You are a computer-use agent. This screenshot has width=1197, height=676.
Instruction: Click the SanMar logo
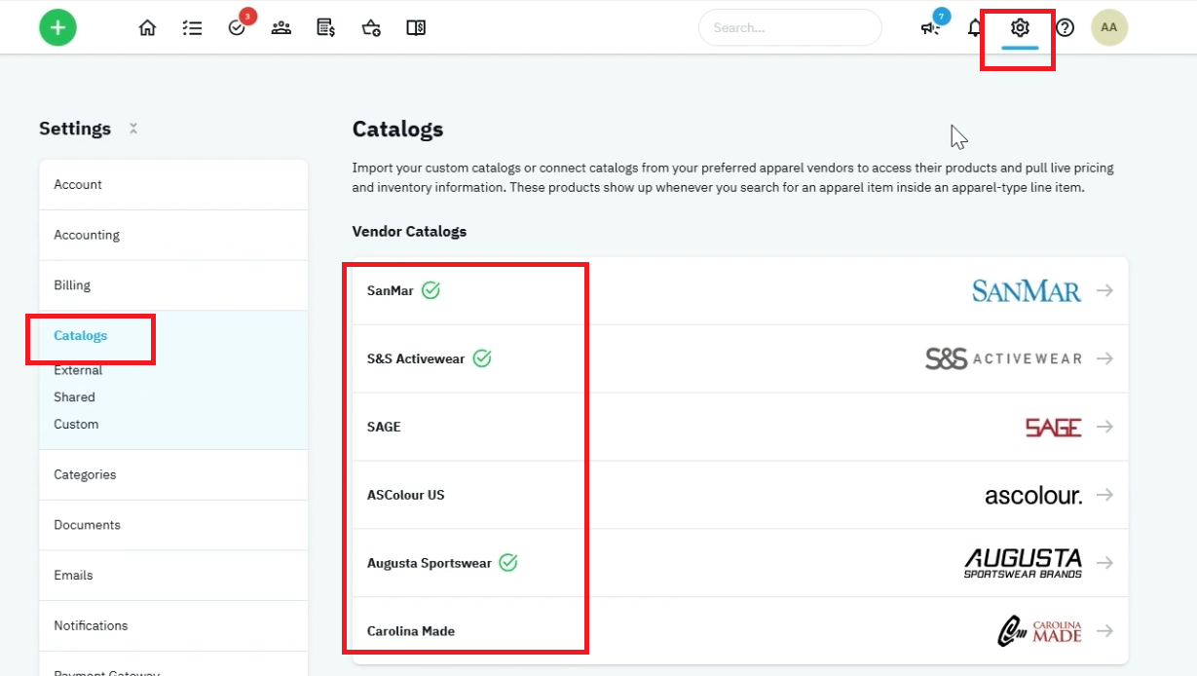click(1027, 290)
